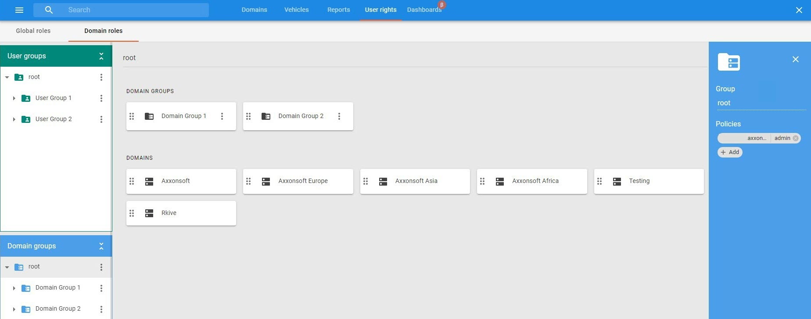The height and width of the screenshot is (319, 811).
Task: Click the Group name field showing root
Action: pyautogui.click(x=761, y=103)
